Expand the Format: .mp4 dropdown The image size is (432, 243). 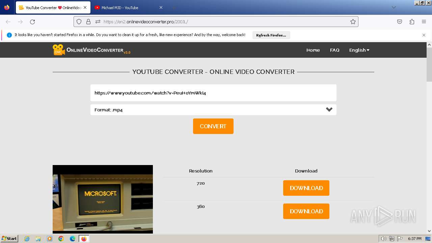(213, 110)
